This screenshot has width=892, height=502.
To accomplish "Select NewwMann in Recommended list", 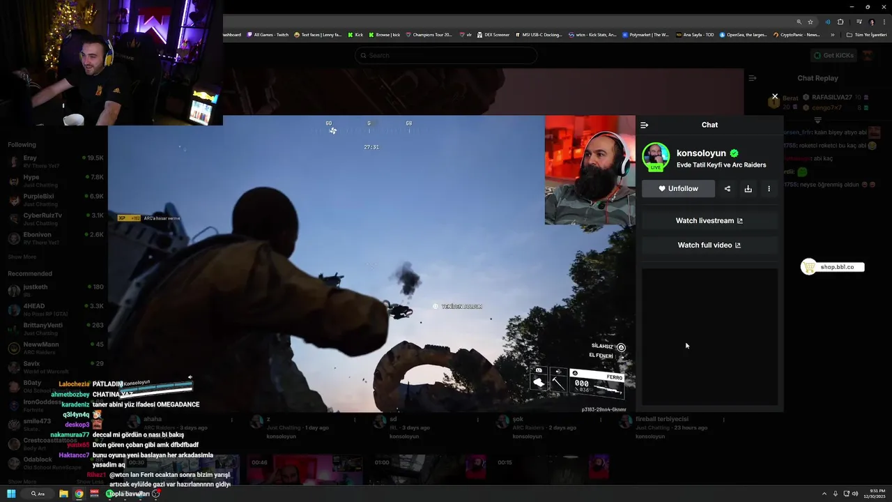I will pyautogui.click(x=54, y=348).
